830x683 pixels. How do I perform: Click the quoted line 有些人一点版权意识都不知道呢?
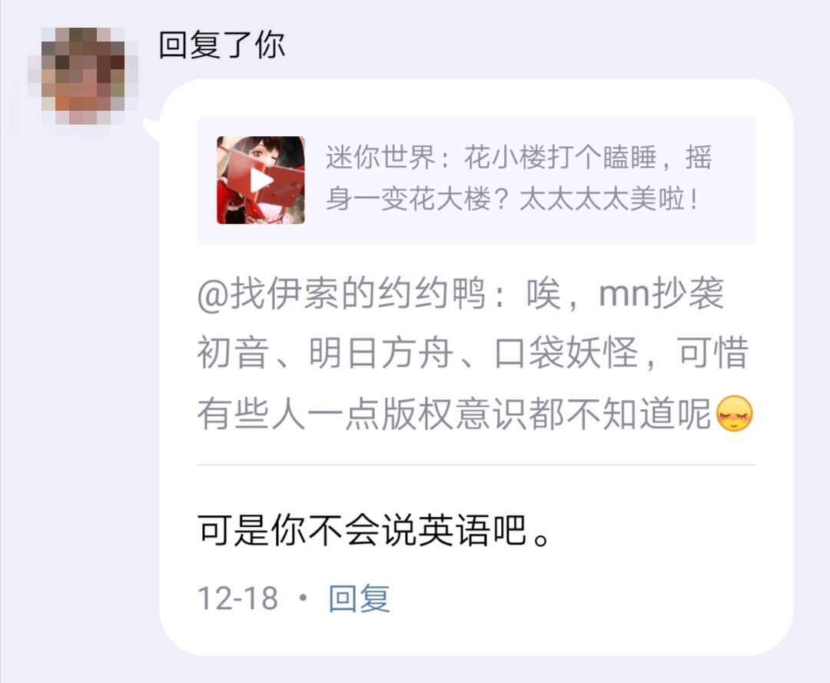click(x=454, y=414)
